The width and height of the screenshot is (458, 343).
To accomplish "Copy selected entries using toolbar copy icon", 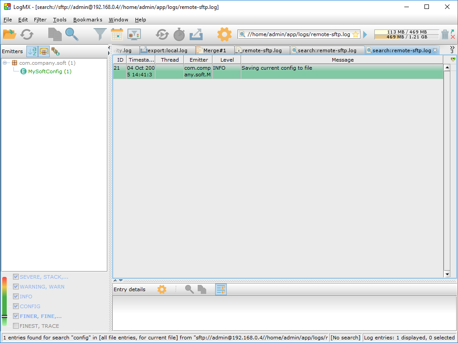I will point(55,34).
